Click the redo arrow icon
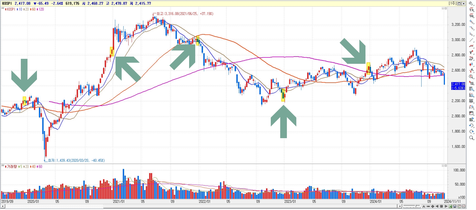Image resolution: width=476 pixels, height=210 pixels. point(471,131)
